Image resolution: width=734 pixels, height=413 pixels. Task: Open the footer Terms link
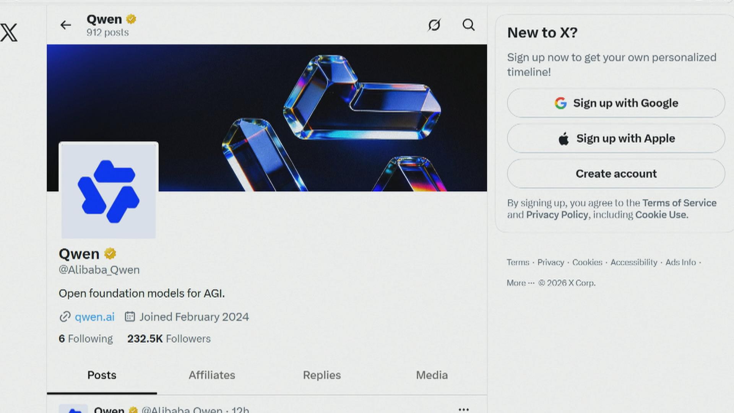click(x=518, y=262)
